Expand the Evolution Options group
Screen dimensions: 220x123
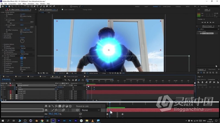(x=3, y=44)
